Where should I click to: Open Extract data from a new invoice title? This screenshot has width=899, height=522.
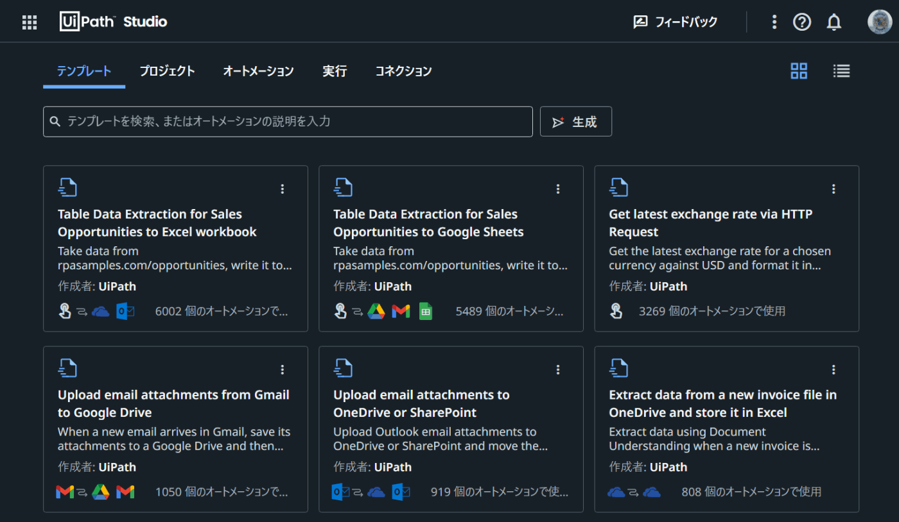[x=723, y=404]
